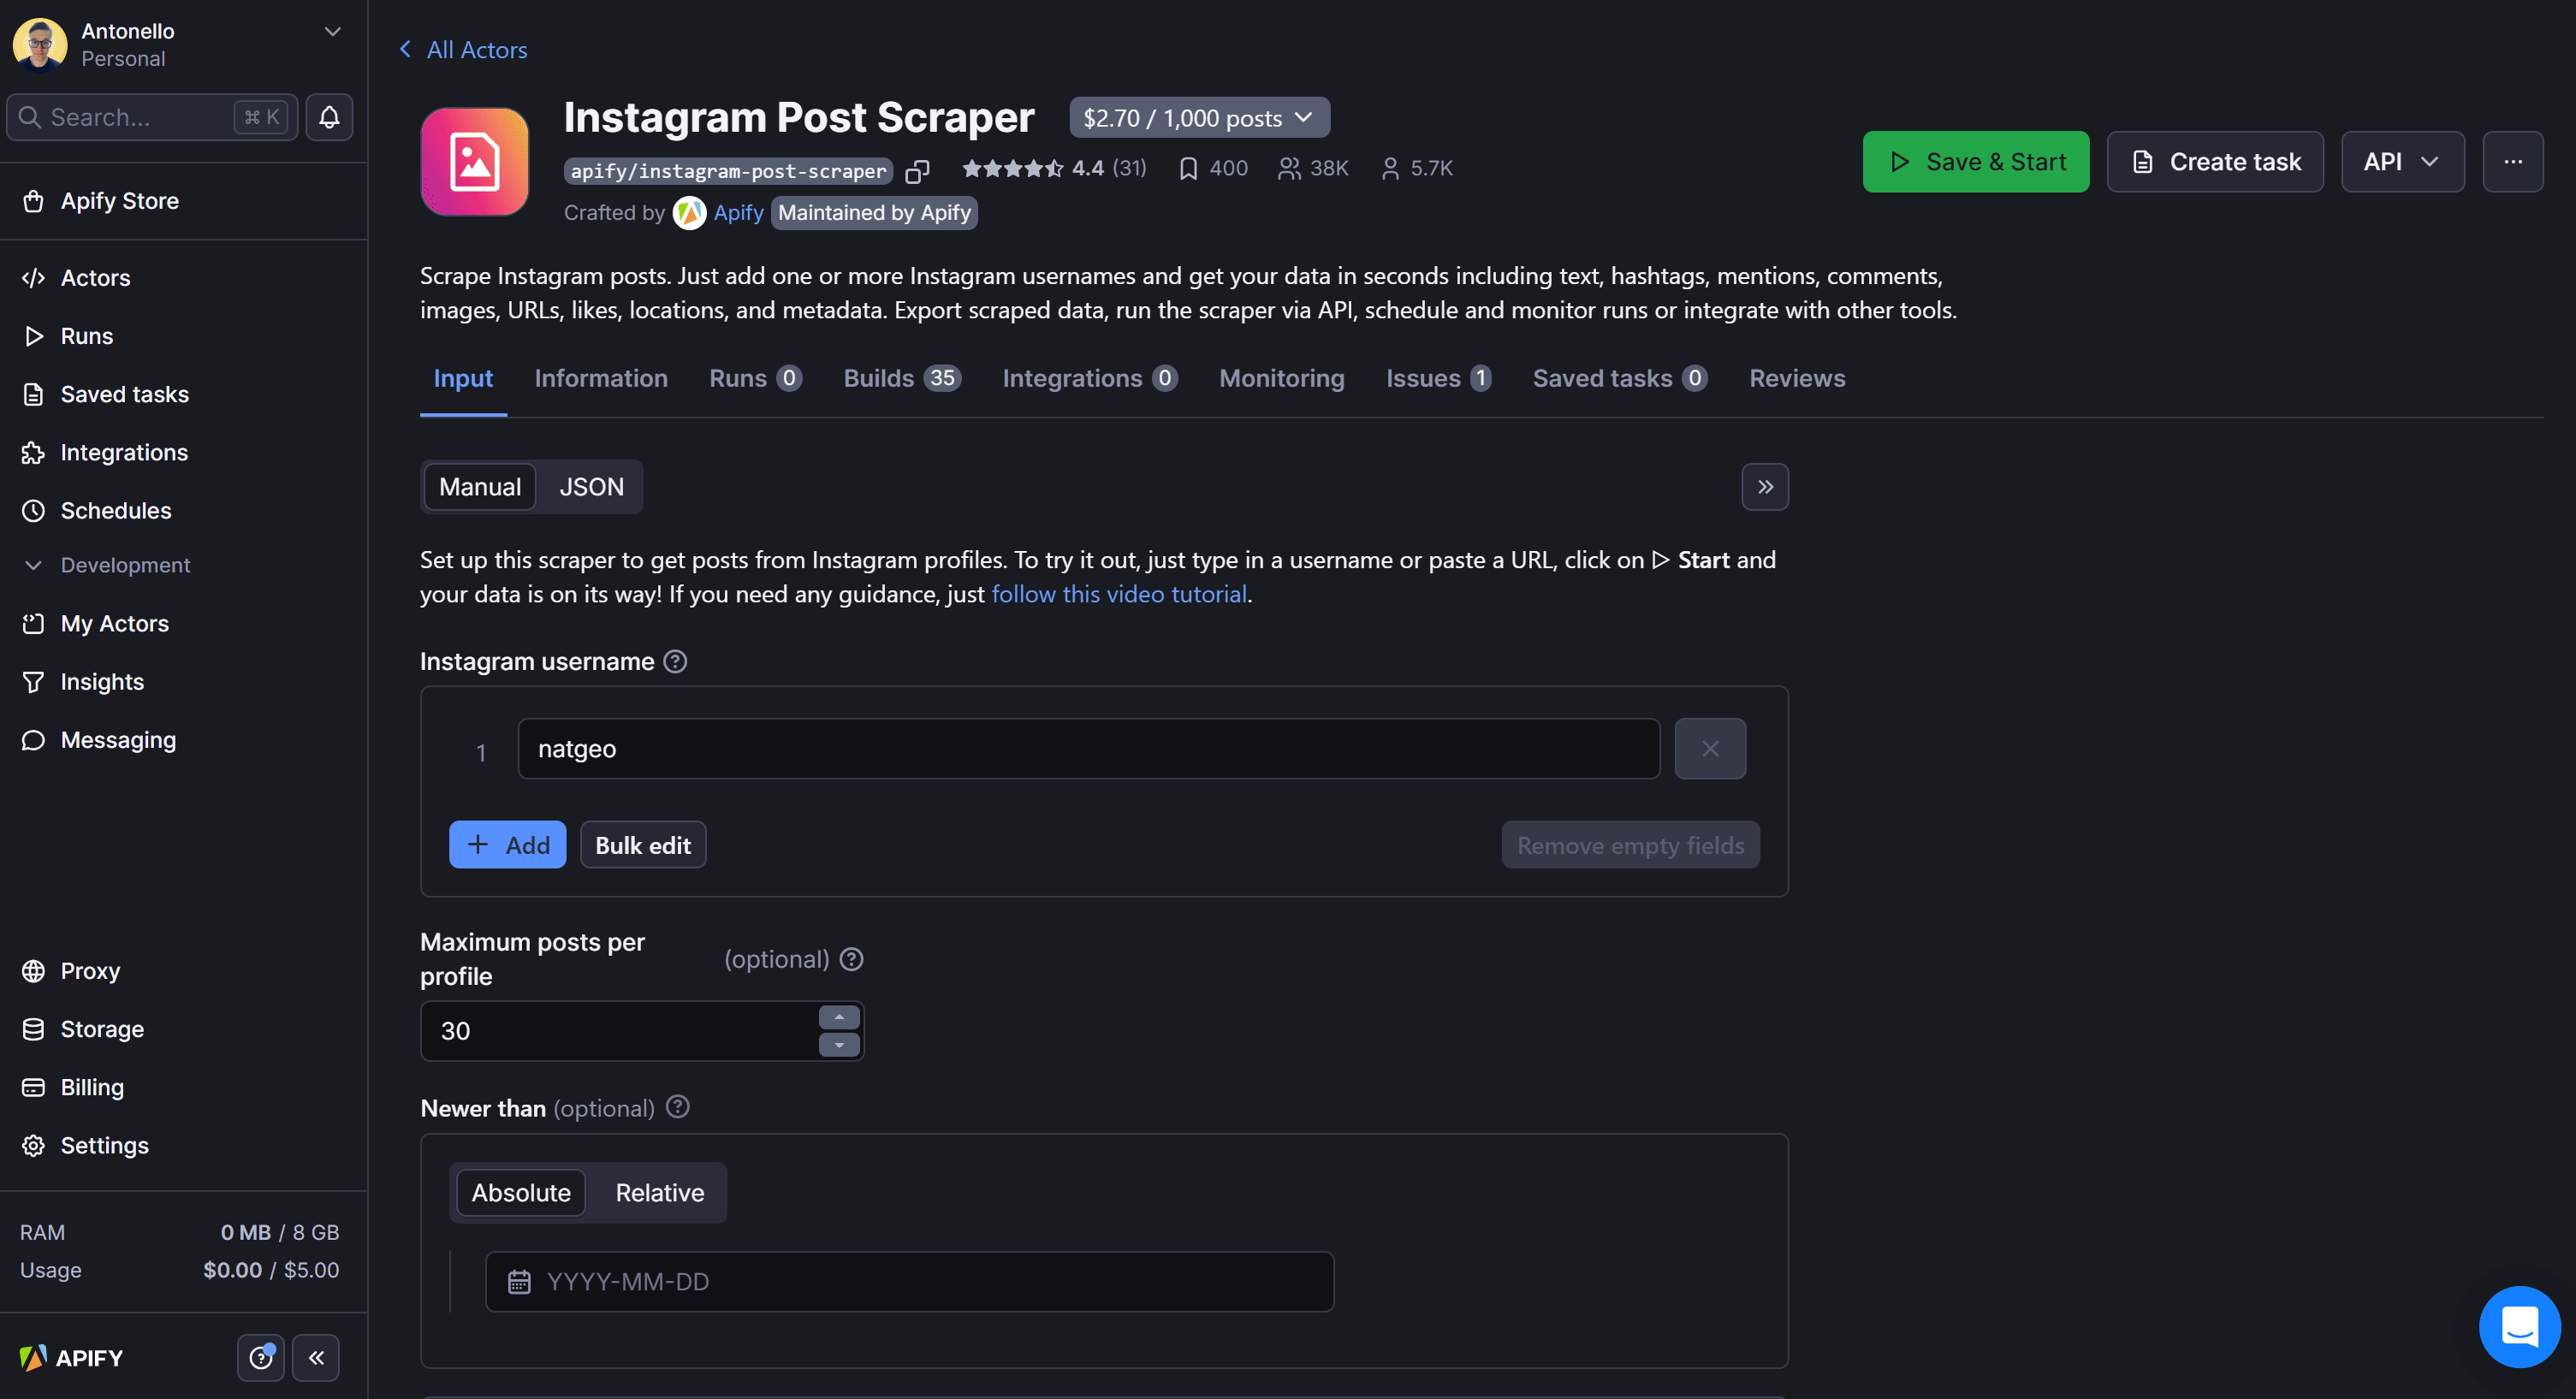The width and height of the screenshot is (2576, 1399).
Task: Open the video tutorial link
Action: tap(1119, 593)
